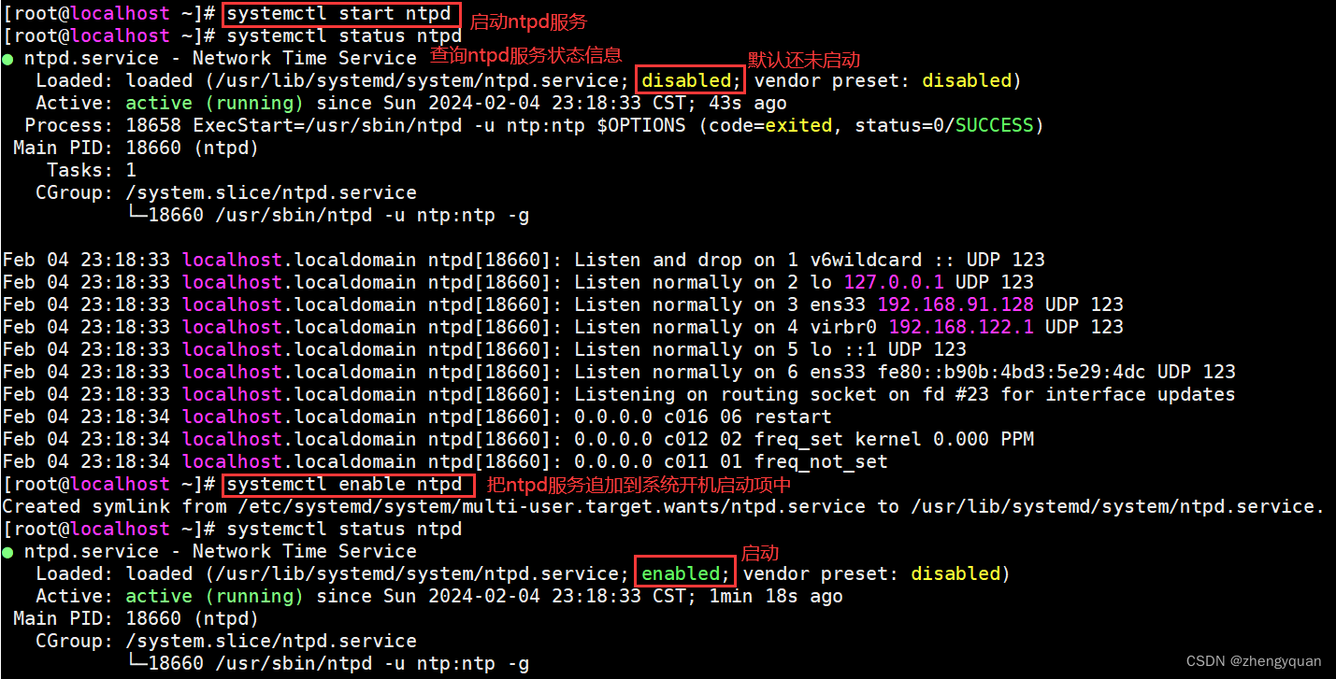Viewport: 1336px width, 679px height.
Task: Select the '$OPTIONS' variable text
Action: (641, 125)
